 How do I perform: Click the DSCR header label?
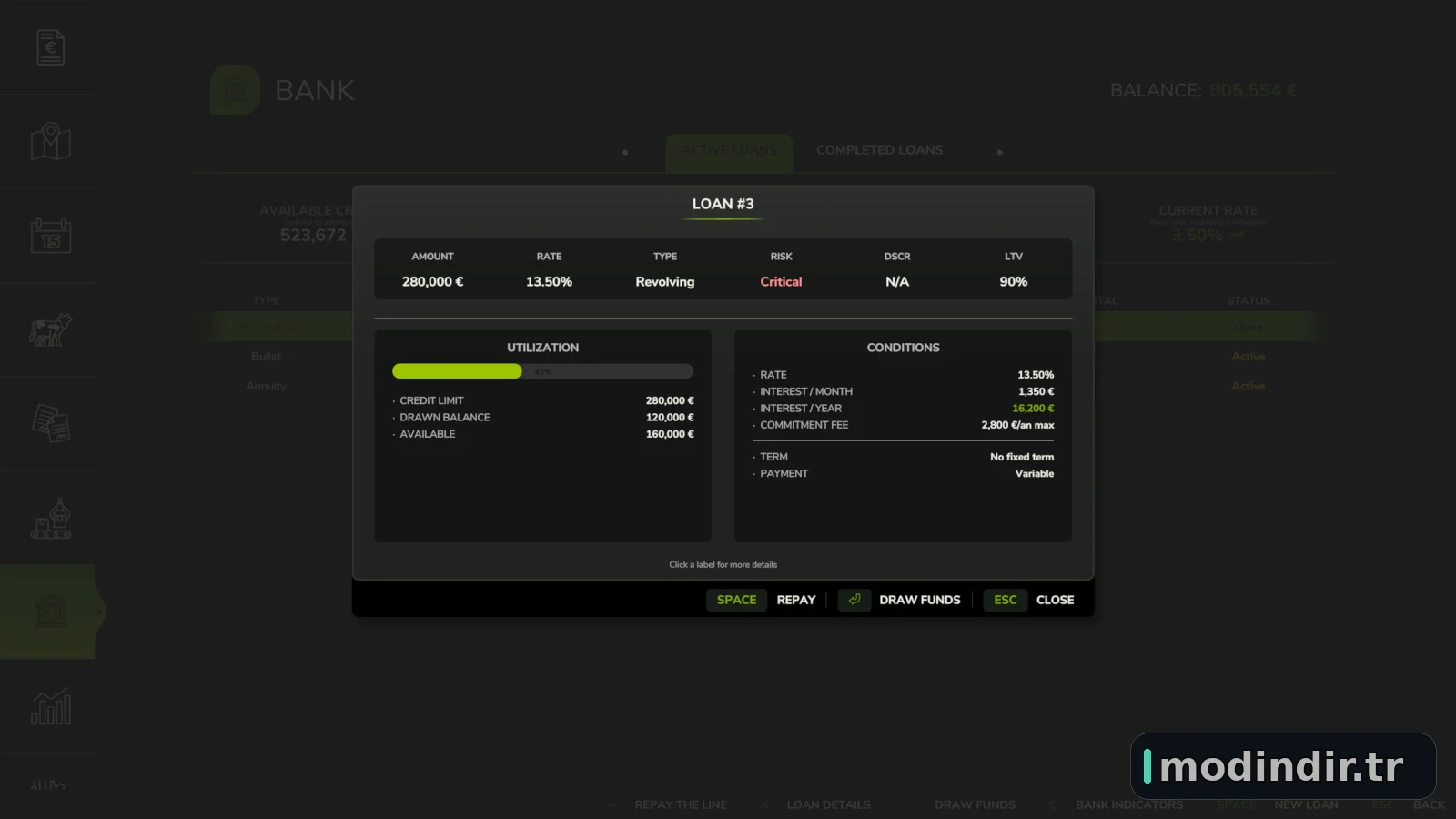[x=897, y=257]
